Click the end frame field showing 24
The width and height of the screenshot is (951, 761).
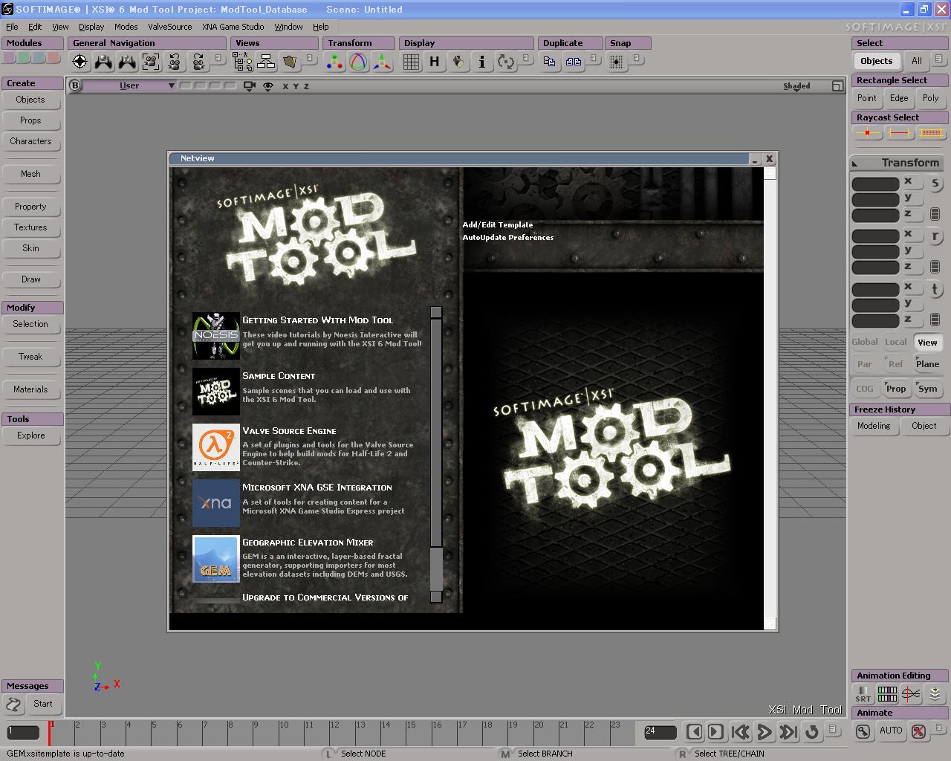(x=660, y=732)
